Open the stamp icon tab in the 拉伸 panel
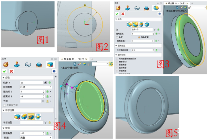This screenshot has height=140, width=208. [16, 64]
